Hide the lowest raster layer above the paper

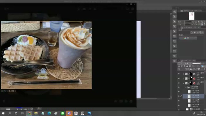(179, 105)
